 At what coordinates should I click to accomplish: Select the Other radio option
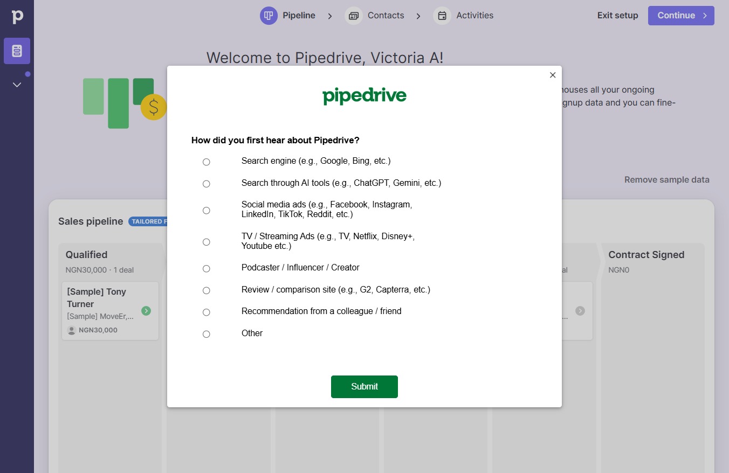pyautogui.click(x=206, y=334)
